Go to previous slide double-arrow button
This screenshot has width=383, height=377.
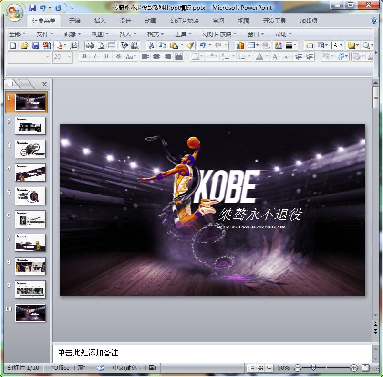coord(376,324)
